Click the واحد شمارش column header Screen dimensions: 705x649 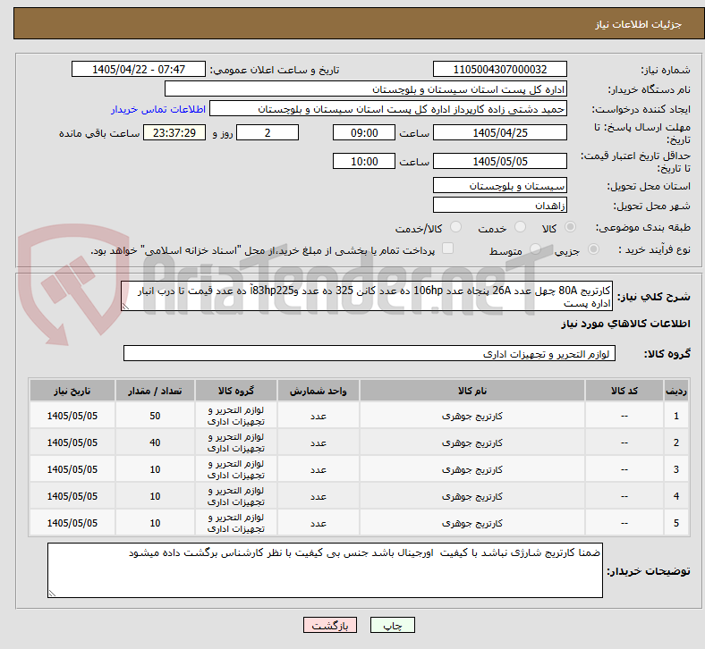[x=318, y=391]
